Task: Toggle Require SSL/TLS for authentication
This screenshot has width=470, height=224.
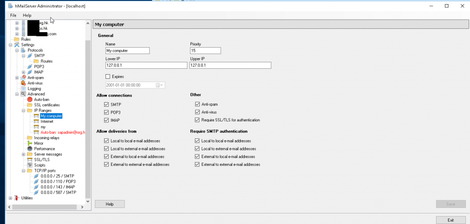Action: [197, 120]
